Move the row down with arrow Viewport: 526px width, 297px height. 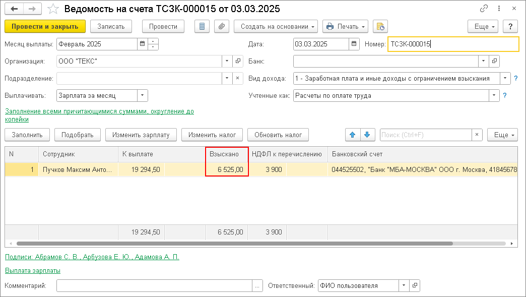[x=367, y=135]
